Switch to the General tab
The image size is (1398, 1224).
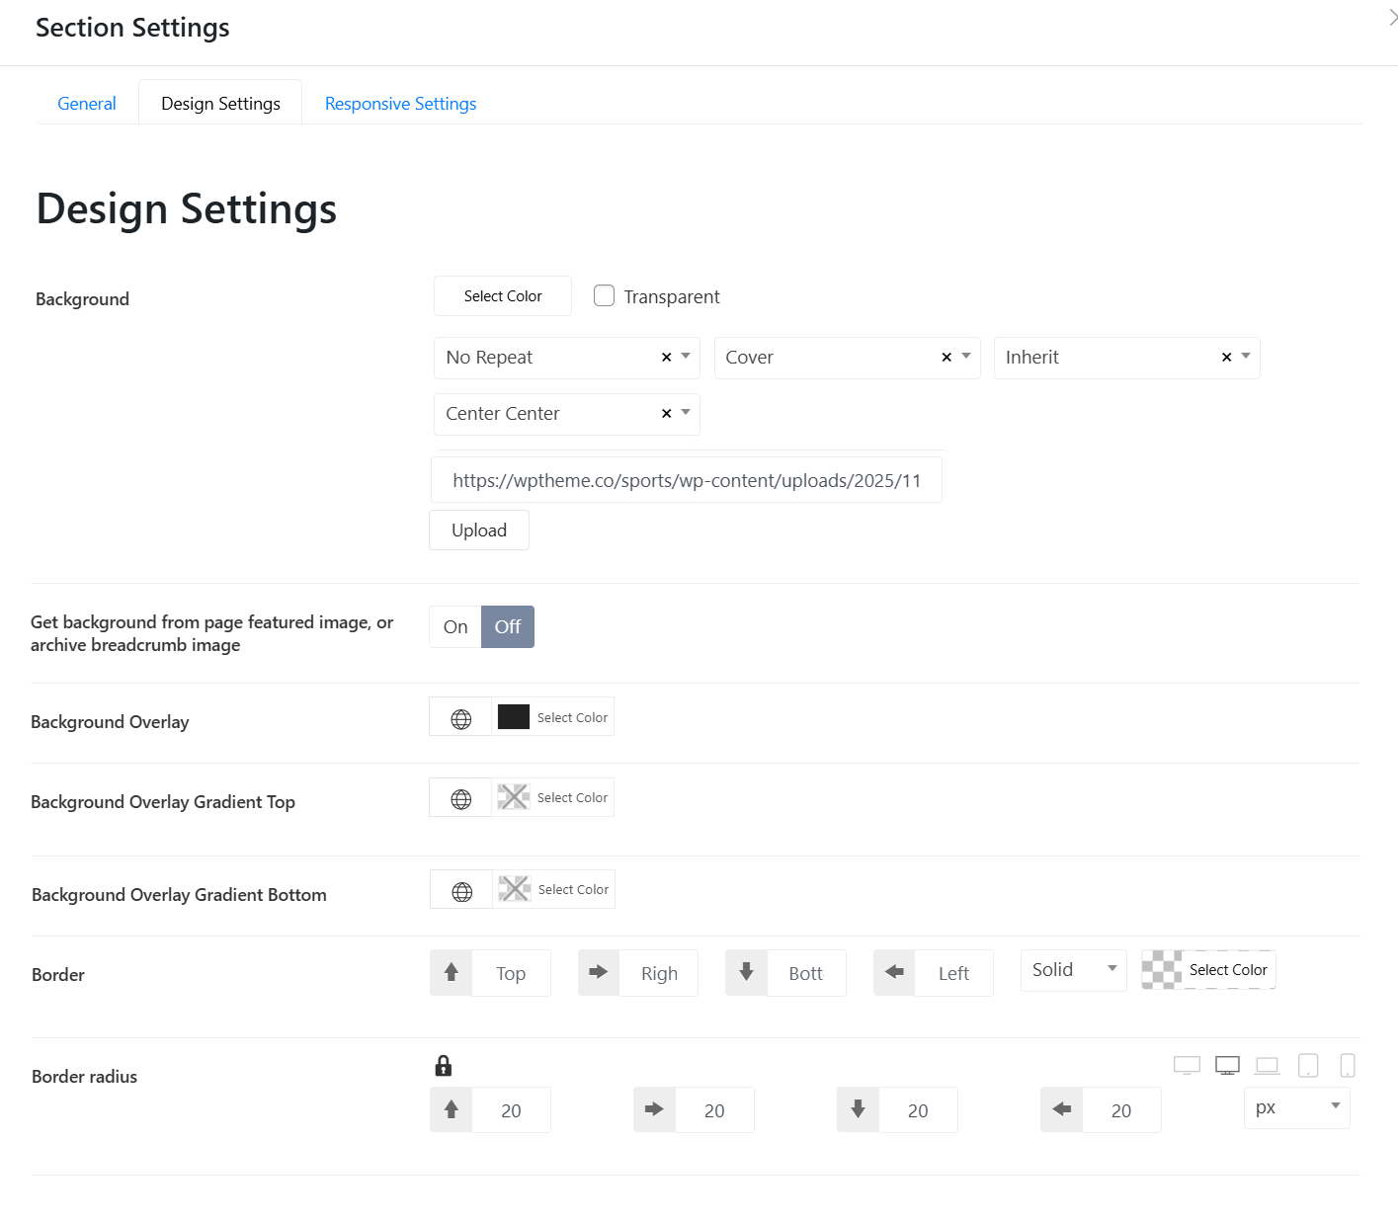click(x=87, y=104)
